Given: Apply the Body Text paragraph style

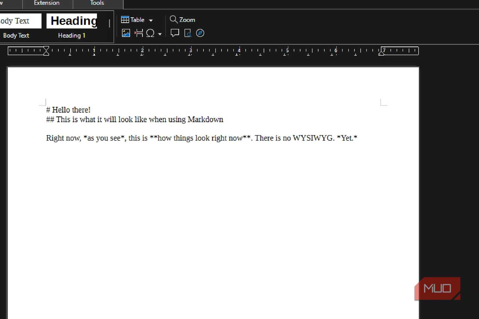Looking at the screenshot, I should [x=16, y=35].
